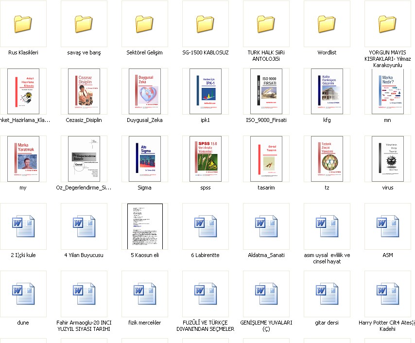Click the file name 'GENİŞLEME YUVALARI (Ç)'
This screenshot has height=343, width=415.
click(x=266, y=326)
